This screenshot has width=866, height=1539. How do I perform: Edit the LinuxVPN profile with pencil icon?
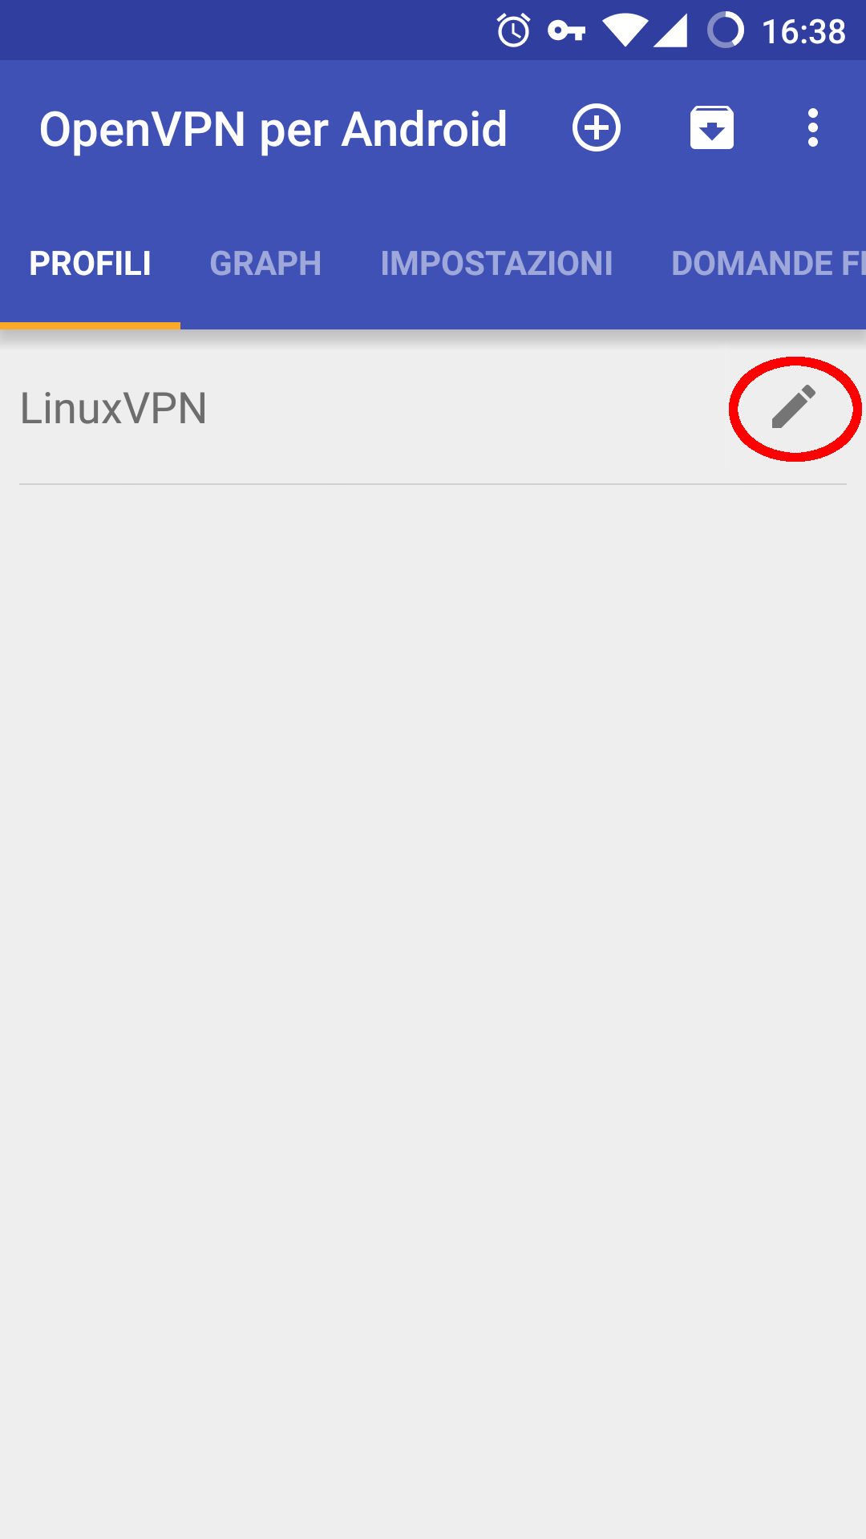pos(794,407)
